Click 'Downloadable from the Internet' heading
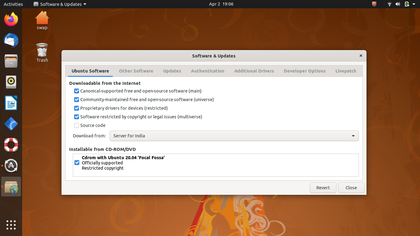The image size is (420, 236). 105,83
